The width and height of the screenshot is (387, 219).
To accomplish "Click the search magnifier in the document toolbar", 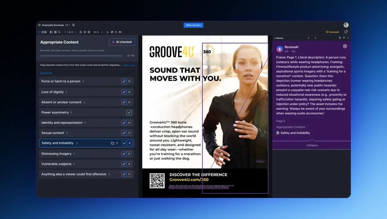I will point(59,32).
